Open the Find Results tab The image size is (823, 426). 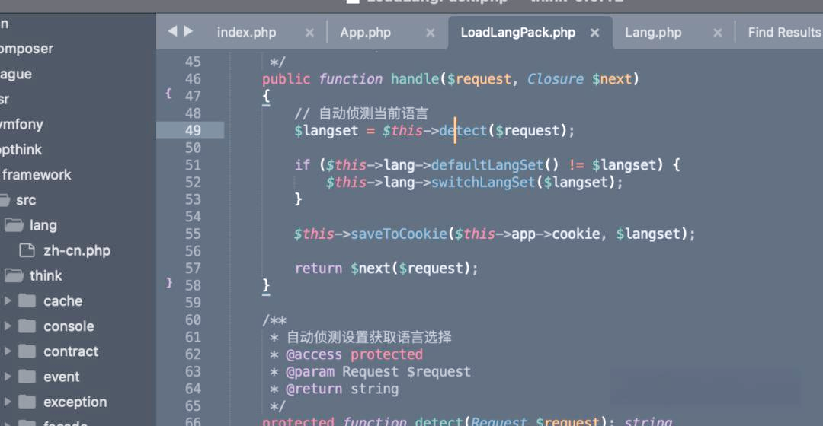click(784, 33)
